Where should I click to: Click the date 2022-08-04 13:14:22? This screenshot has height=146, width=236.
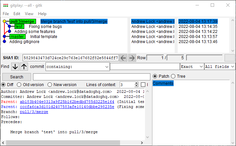[x=198, y=32]
